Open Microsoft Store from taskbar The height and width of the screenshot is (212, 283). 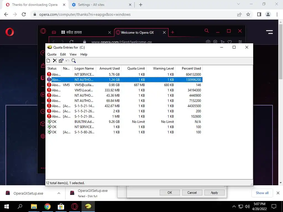(x=61, y=206)
